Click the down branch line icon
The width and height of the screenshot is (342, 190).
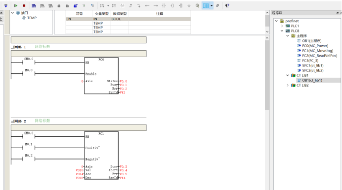click(x=139, y=5)
